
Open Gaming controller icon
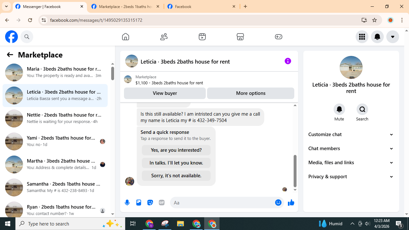click(279, 37)
